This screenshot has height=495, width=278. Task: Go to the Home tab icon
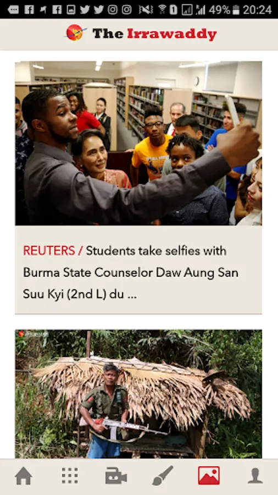23,475
